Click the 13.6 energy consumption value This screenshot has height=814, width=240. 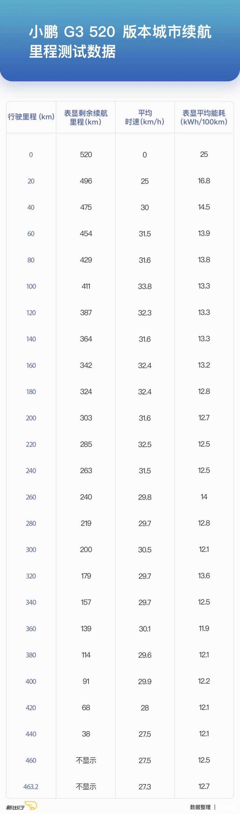(x=204, y=576)
